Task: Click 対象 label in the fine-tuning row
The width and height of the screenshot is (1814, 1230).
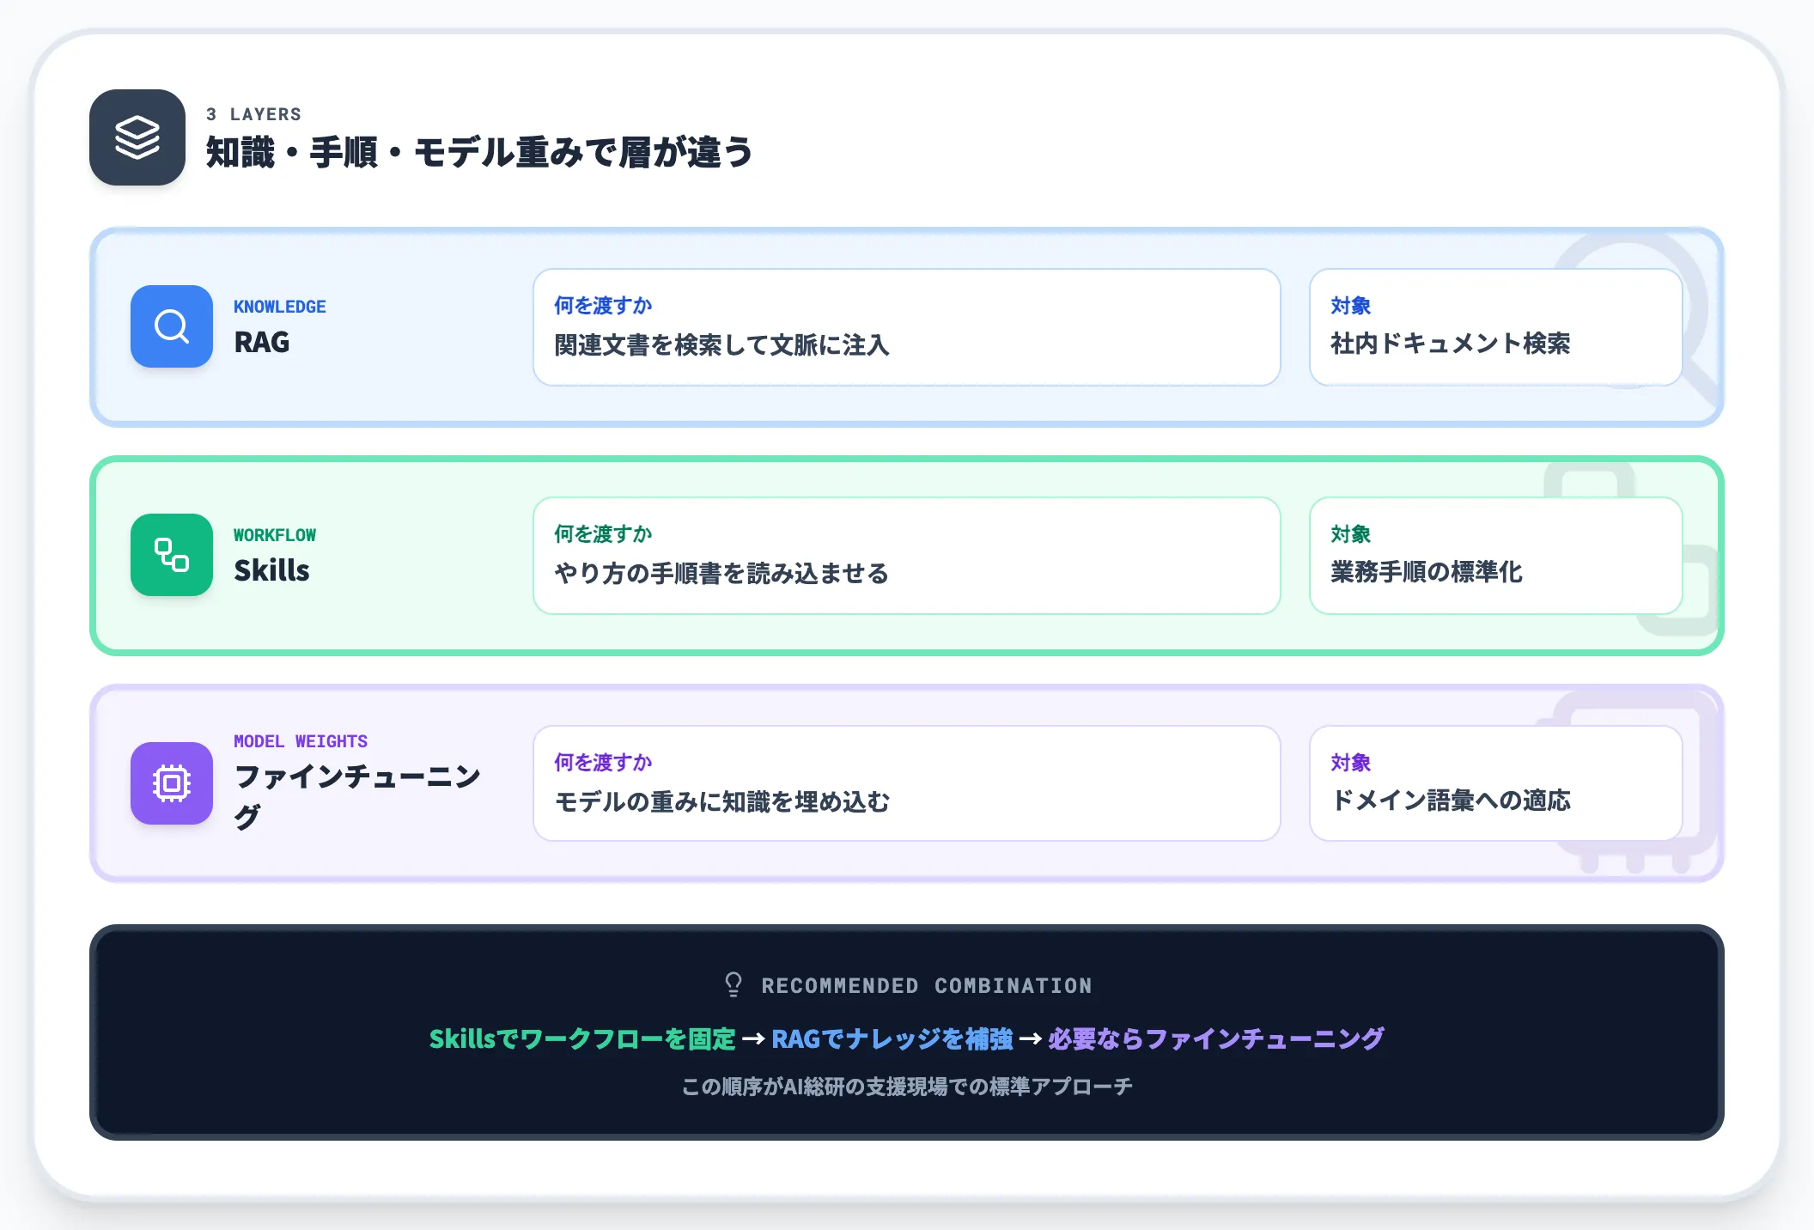Action: point(1350,762)
